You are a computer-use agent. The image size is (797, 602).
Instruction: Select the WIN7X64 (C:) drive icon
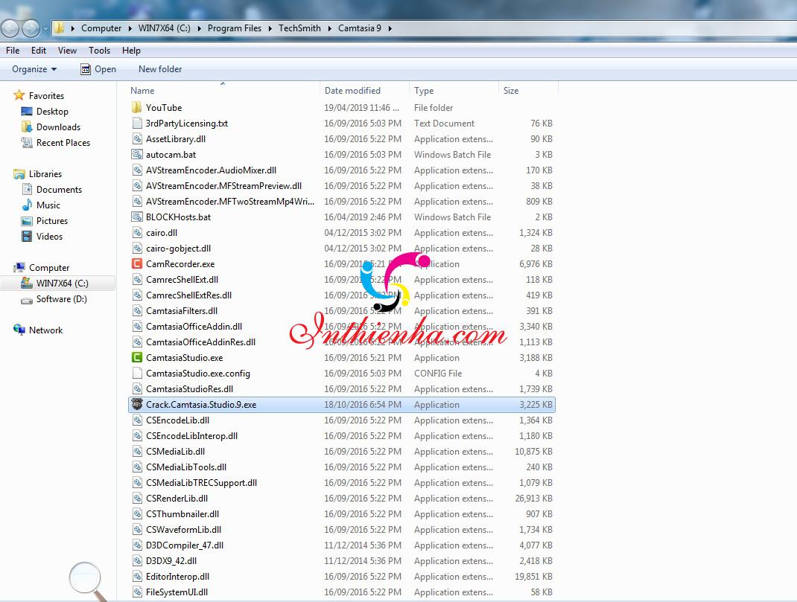click(x=28, y=283)
